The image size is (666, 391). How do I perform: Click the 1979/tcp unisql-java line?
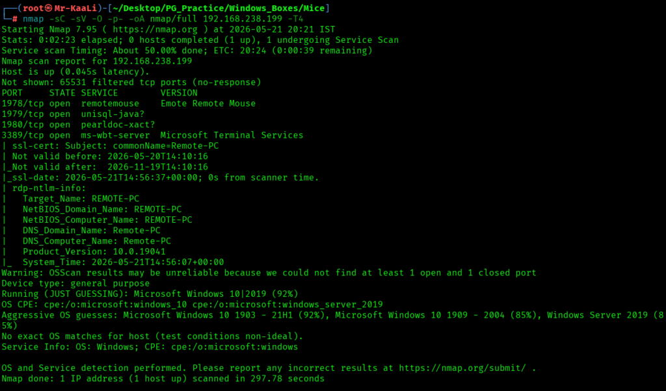pos(73,114)
